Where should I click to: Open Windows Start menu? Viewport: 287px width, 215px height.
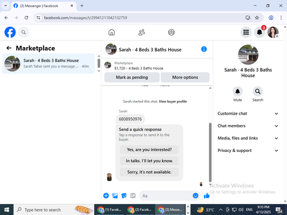(x=7, y=210)
